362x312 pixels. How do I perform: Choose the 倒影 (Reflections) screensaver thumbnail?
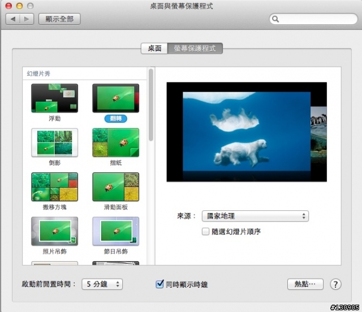tap(54, 142)
